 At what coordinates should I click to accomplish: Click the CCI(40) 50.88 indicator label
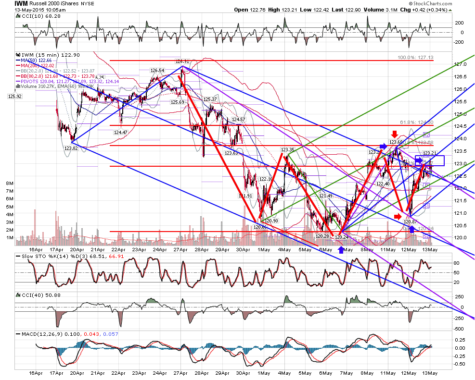pos(41,295)
